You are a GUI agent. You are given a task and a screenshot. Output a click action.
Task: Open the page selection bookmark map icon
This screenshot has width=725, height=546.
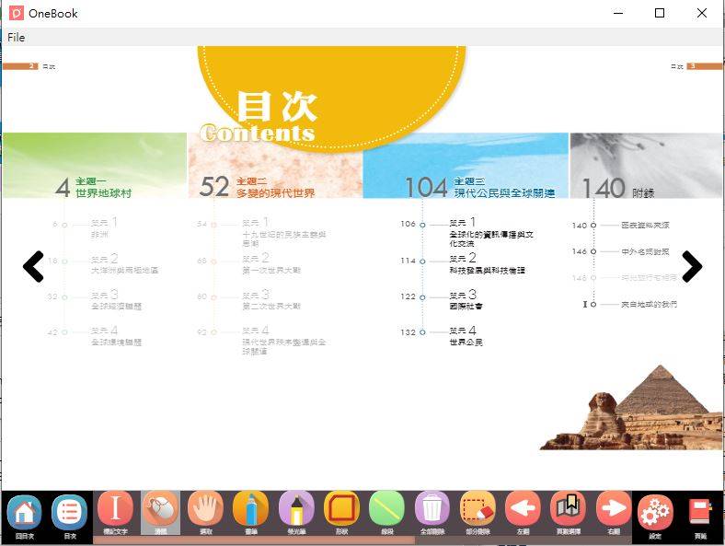click(569, 508)
